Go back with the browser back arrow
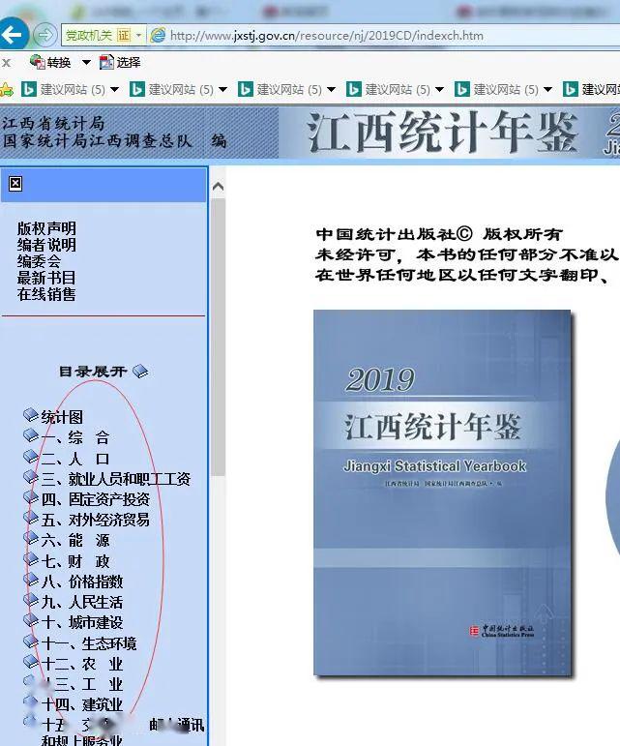Screen dimensions: 620x746 tap(13, 34)
